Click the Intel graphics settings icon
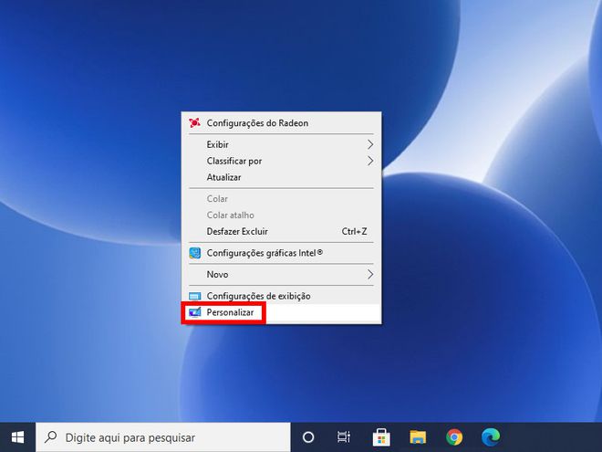This screenshot has height=452, width=602. pyautogui.click(x=194, y=253)
